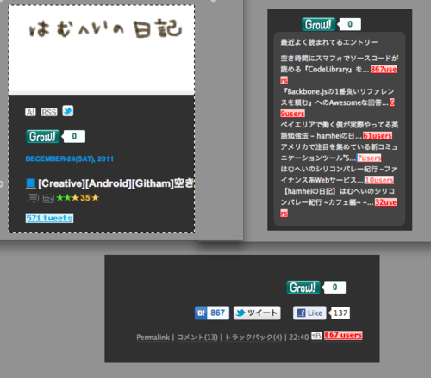Click the 32users bookmark badge
Screen dimensions: 431x378
tap(386, 202)
